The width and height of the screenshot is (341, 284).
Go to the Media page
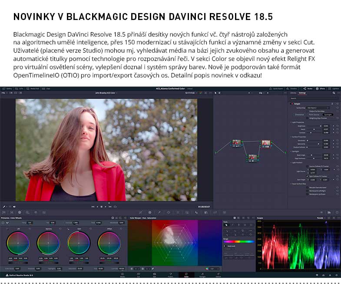[x=122, y=275]
